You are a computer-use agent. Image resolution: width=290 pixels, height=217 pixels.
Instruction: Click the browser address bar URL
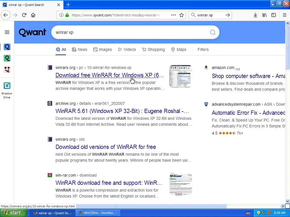coord(116,15)
